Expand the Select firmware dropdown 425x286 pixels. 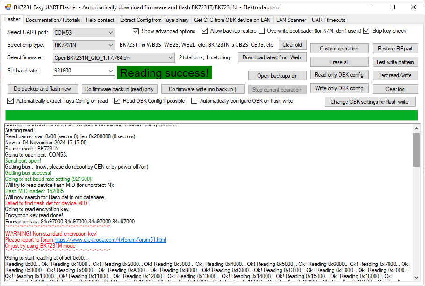[114, 57]
